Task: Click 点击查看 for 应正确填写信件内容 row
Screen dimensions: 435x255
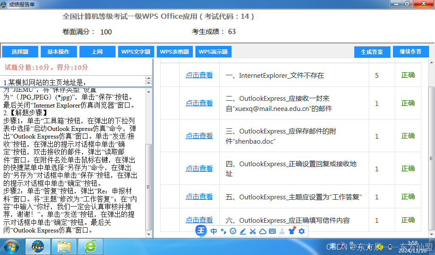Action: [x=199, y=220]
